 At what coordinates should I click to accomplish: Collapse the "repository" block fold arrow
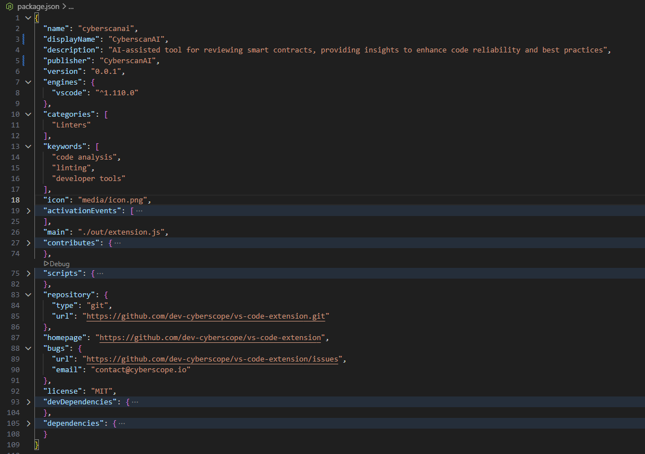(28, 295)
